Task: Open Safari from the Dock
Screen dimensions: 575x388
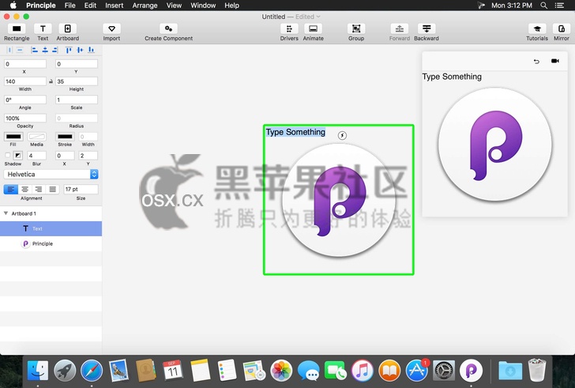Action: tap(92, 371)
